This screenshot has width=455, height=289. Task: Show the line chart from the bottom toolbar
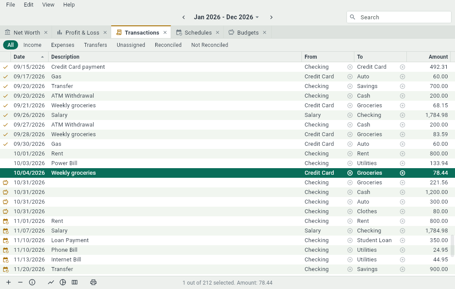(51, 282)
